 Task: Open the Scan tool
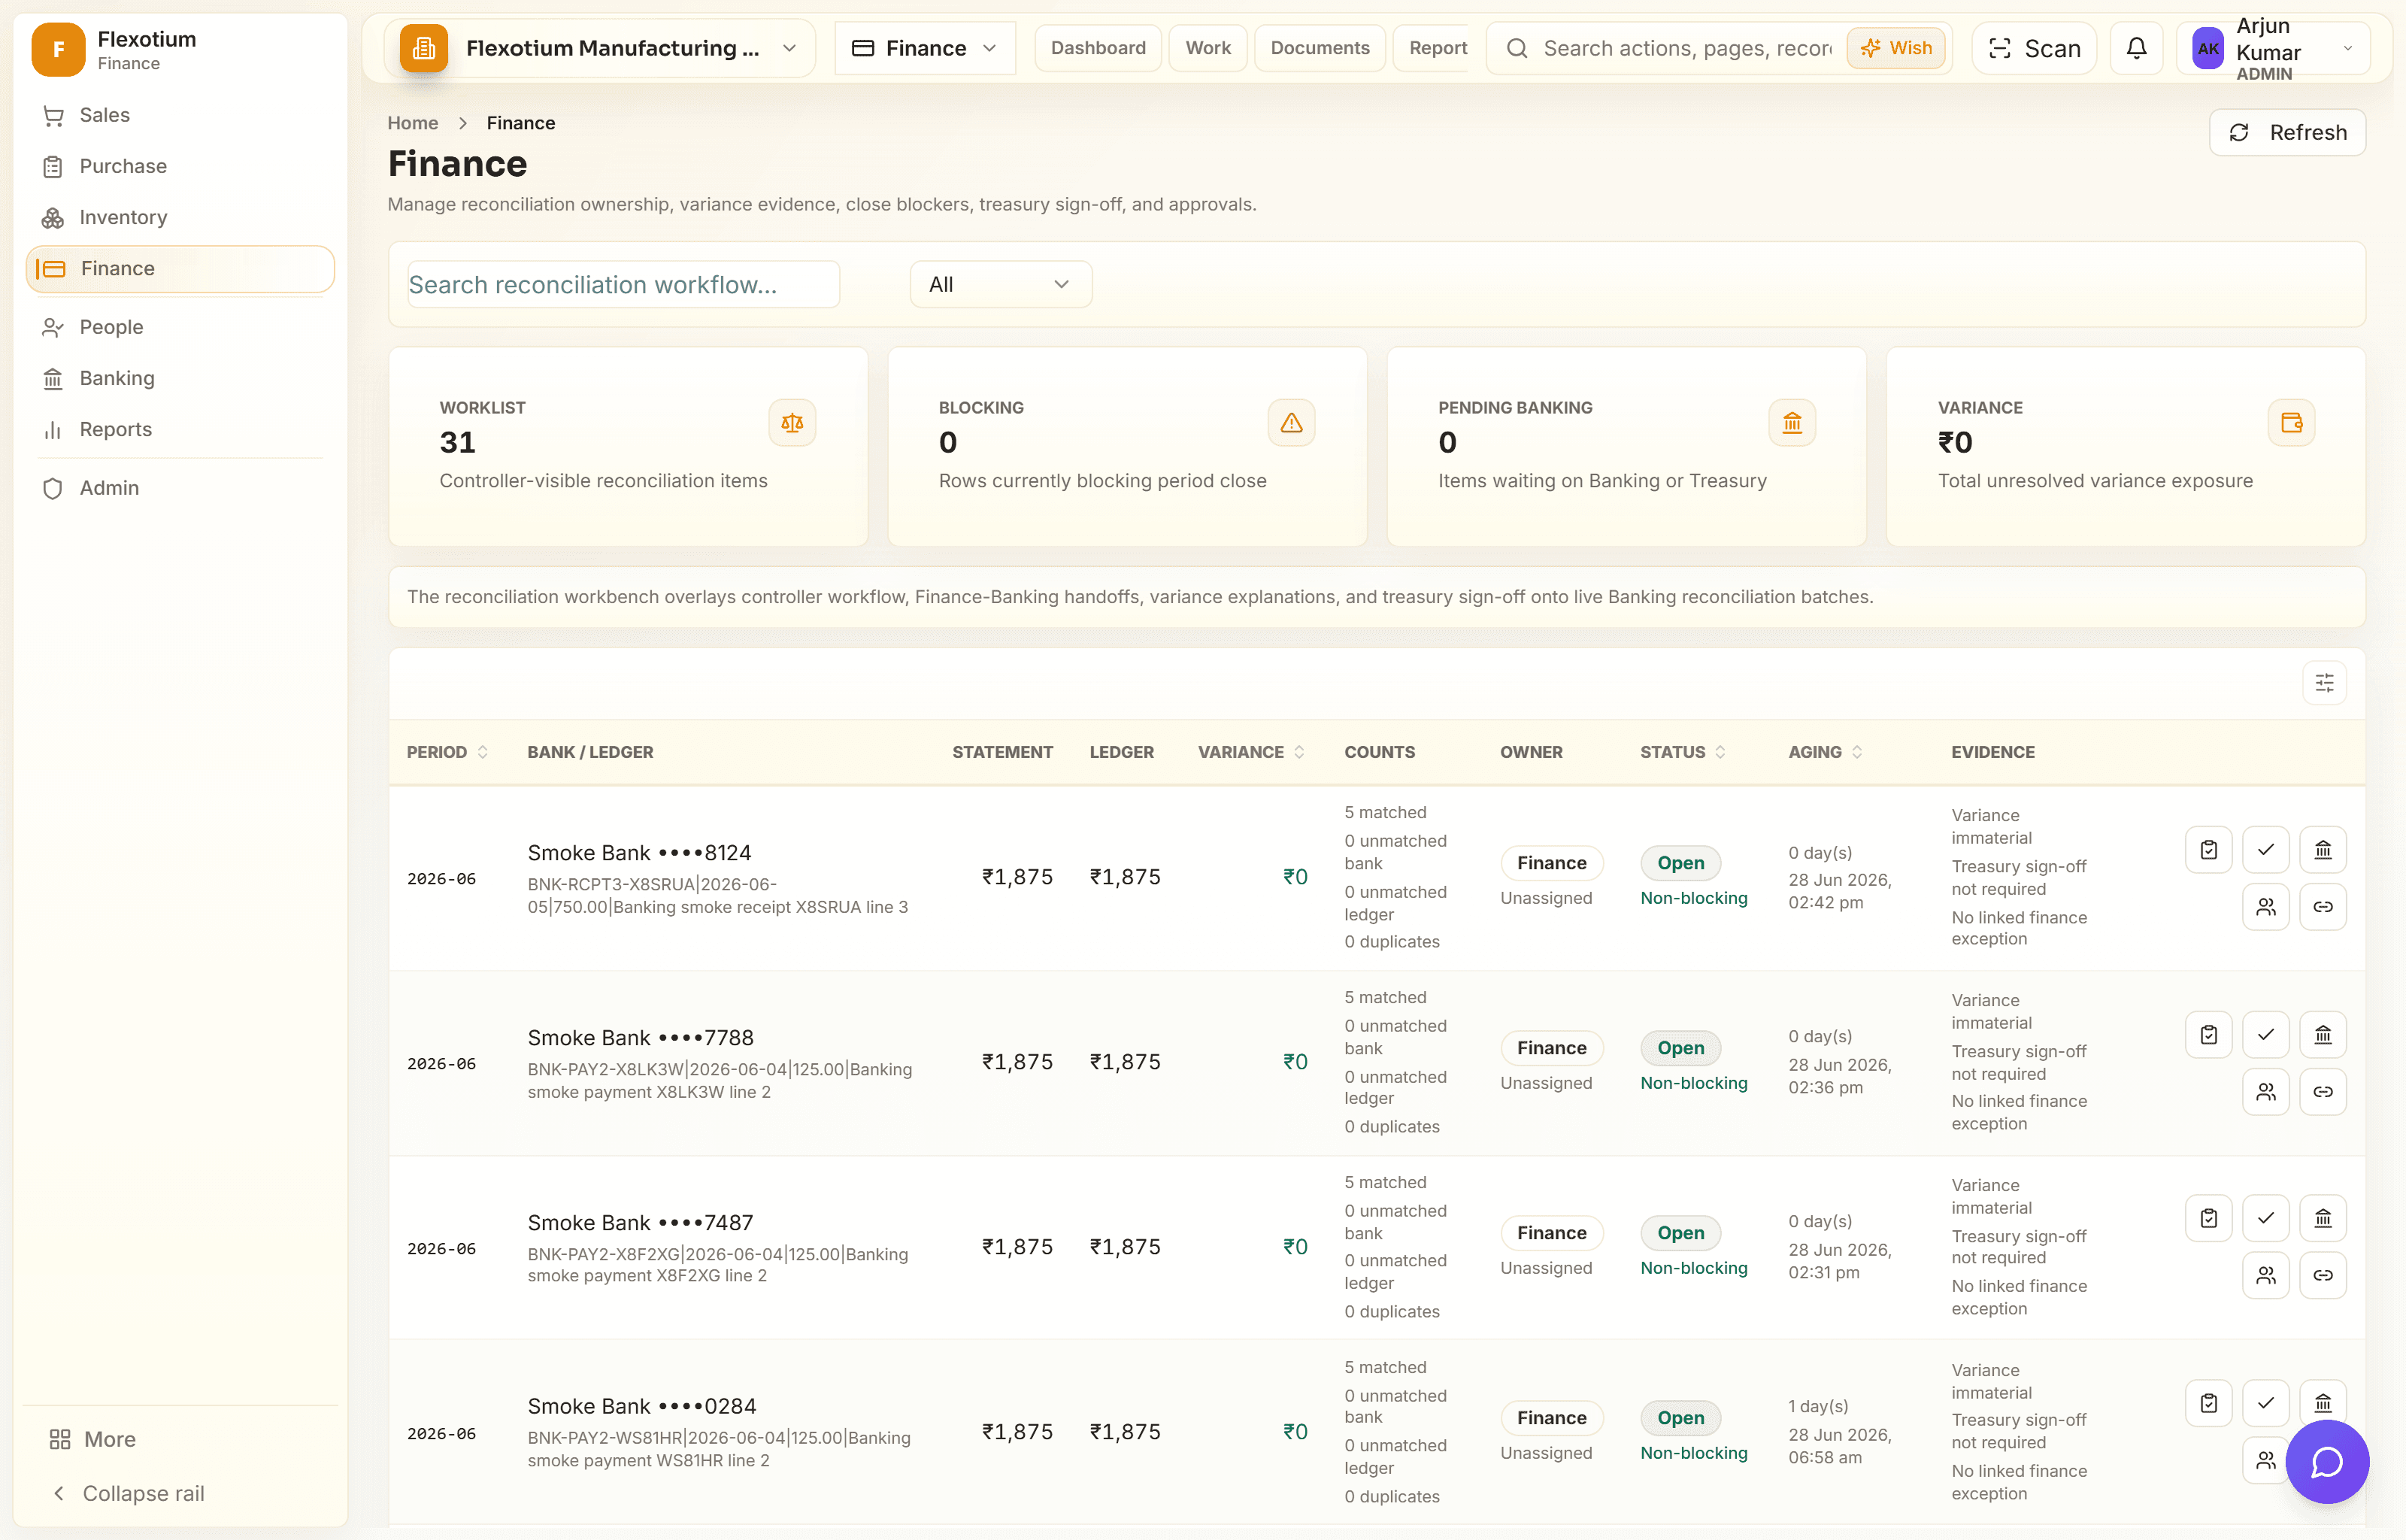(2034, 48)
